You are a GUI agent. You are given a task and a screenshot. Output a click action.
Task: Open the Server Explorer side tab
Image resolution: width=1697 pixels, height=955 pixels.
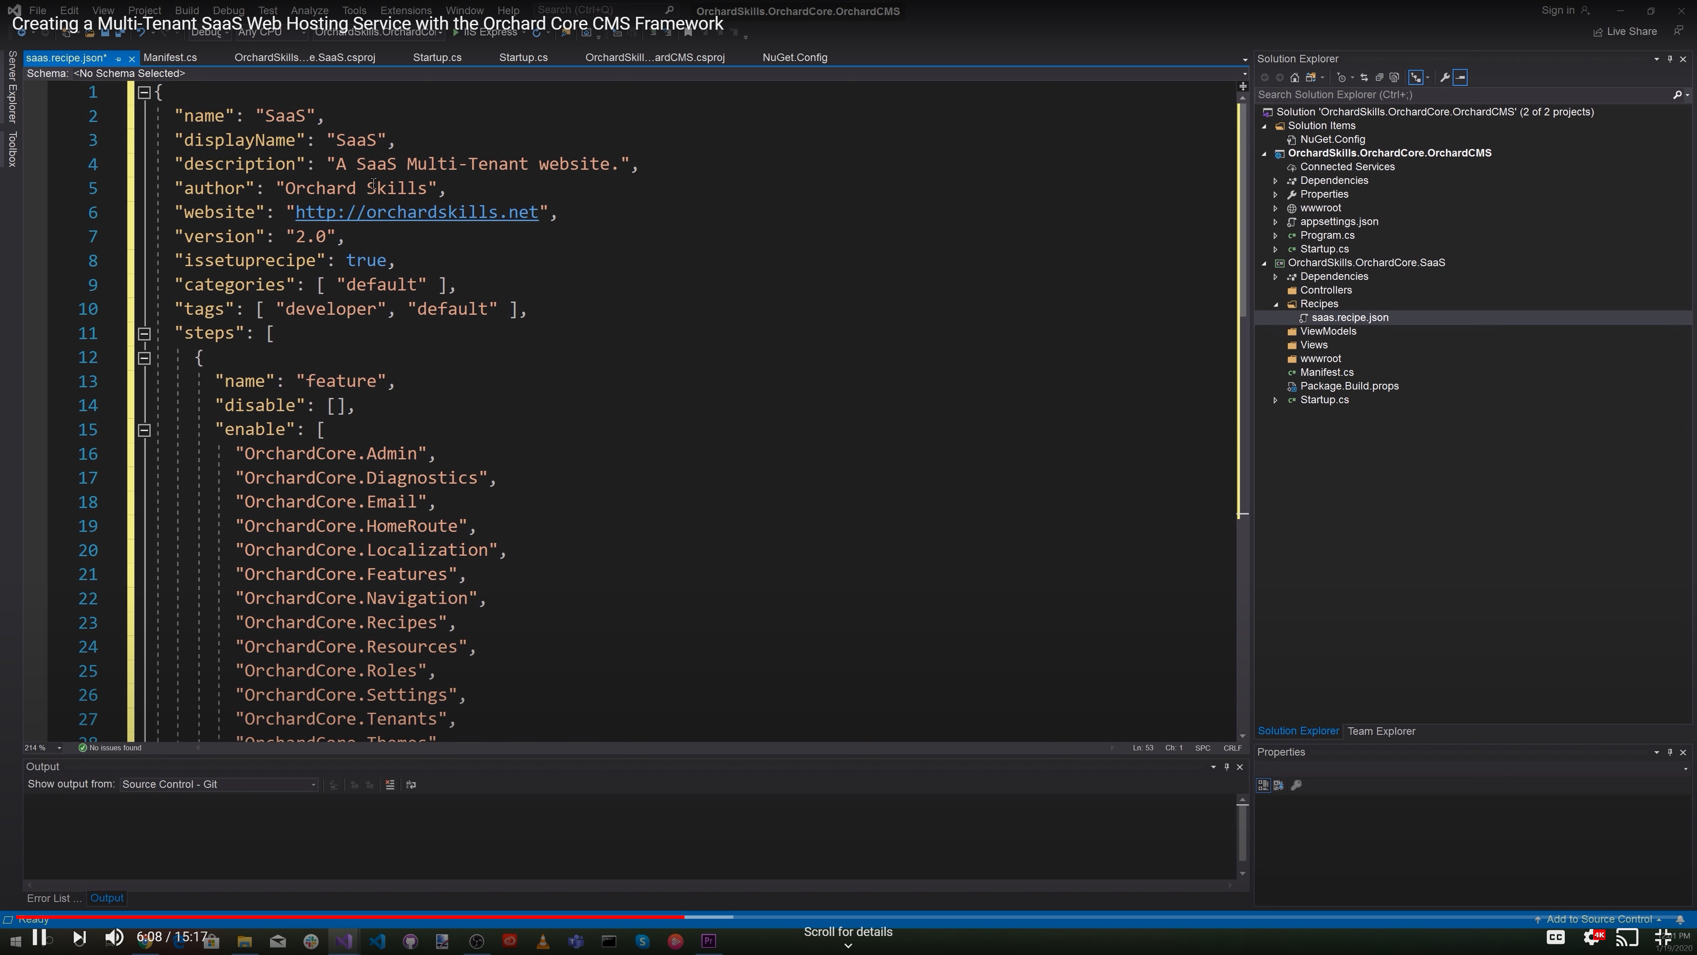coord(12,86)
